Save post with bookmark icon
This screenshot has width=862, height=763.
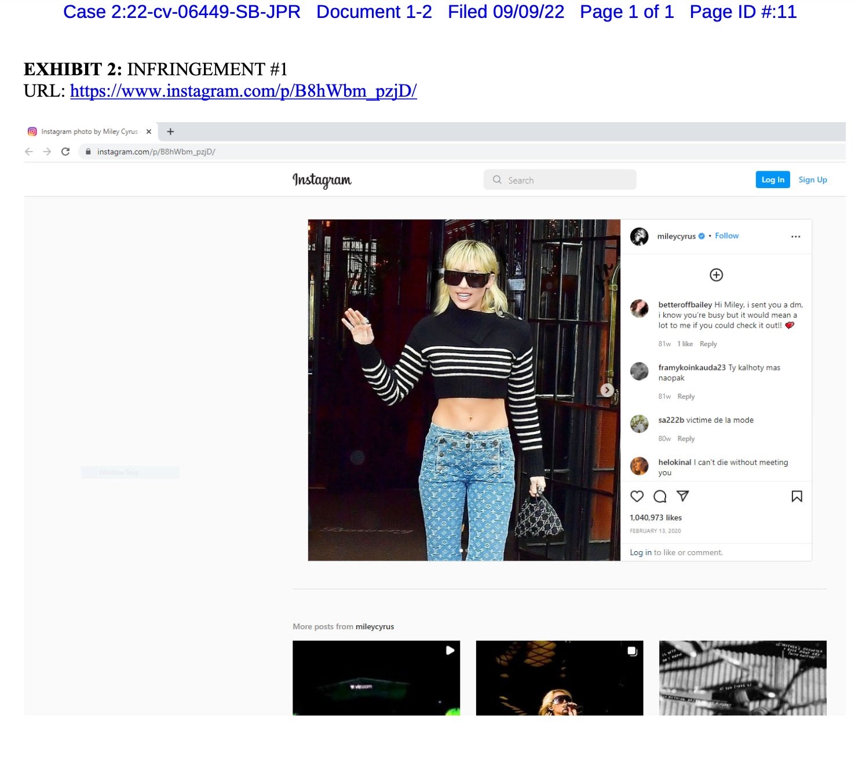(x=797, y=496)
